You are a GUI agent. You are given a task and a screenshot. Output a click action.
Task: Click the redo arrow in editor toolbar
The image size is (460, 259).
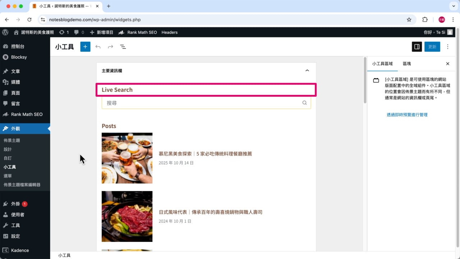point(110,47)
